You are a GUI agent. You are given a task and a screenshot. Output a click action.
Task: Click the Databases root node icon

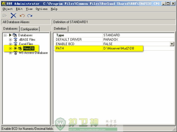click(x=15, y=35)
